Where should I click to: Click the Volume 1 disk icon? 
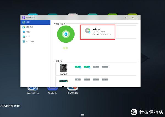(88, 31)
